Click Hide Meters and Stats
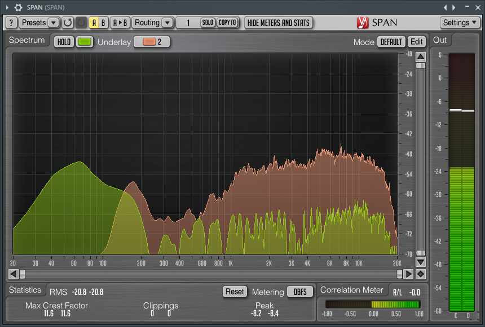The image size is (485, 327). 279,23
